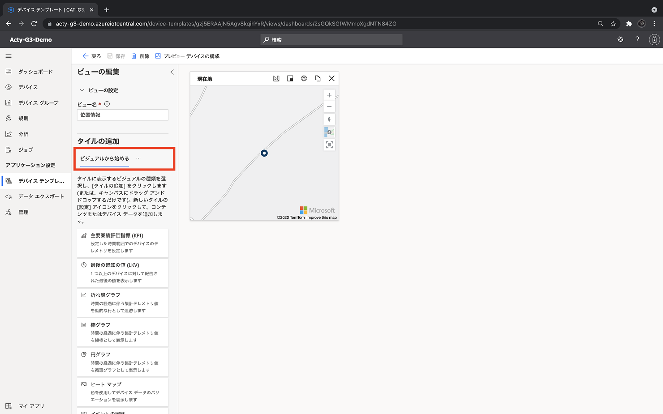
Task: Open the user account avatar
Action: click(654, 40)
